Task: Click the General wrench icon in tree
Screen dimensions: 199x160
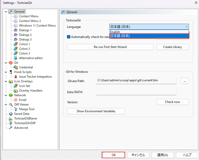Action: [11, 12]
